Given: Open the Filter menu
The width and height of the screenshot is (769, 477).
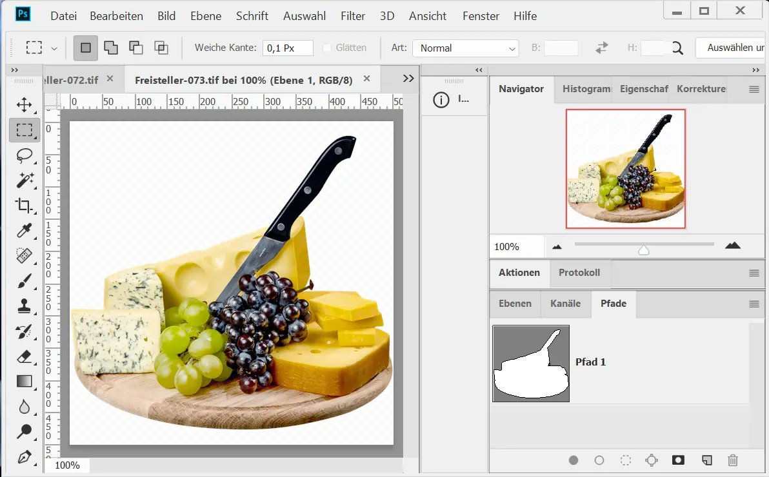Looking at the screenshot, I should click(353, 16).
